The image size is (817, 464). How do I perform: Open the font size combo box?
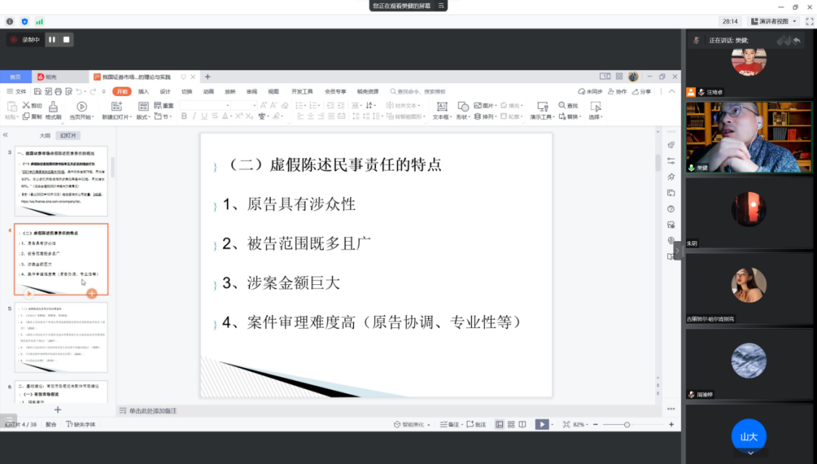244,106
